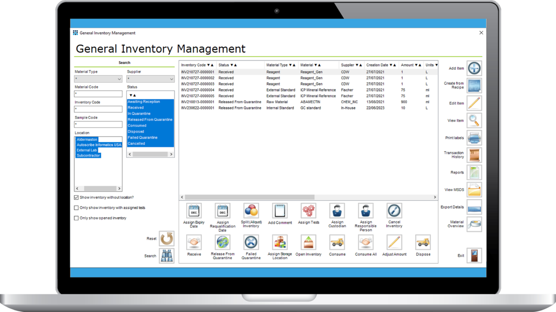
Task: Click the Reset button
Action: coord(166,239)
